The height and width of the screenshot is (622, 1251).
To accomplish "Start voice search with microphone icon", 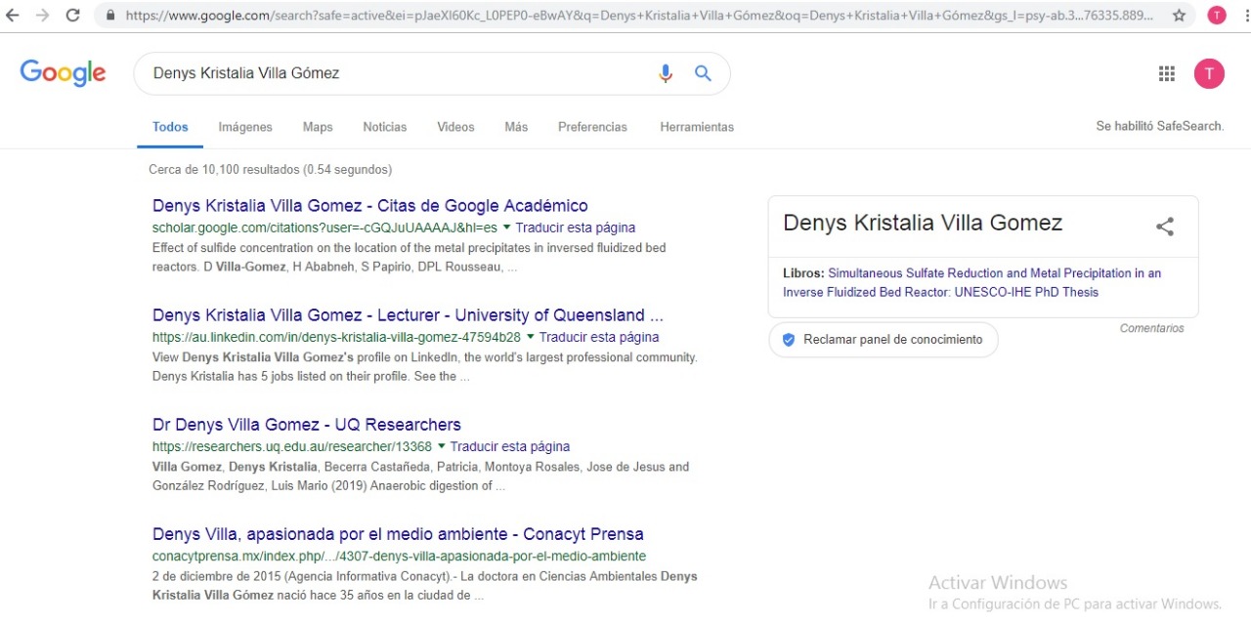I will pyautogui.click(x=666, y=73).
